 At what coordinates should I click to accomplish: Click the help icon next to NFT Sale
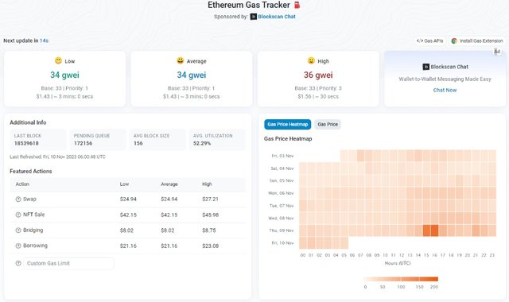(18, 215)
